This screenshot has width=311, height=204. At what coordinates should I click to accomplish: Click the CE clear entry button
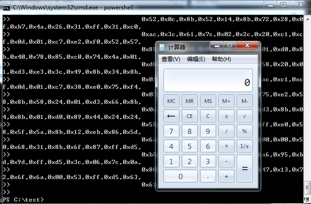[x=190, y=116]
